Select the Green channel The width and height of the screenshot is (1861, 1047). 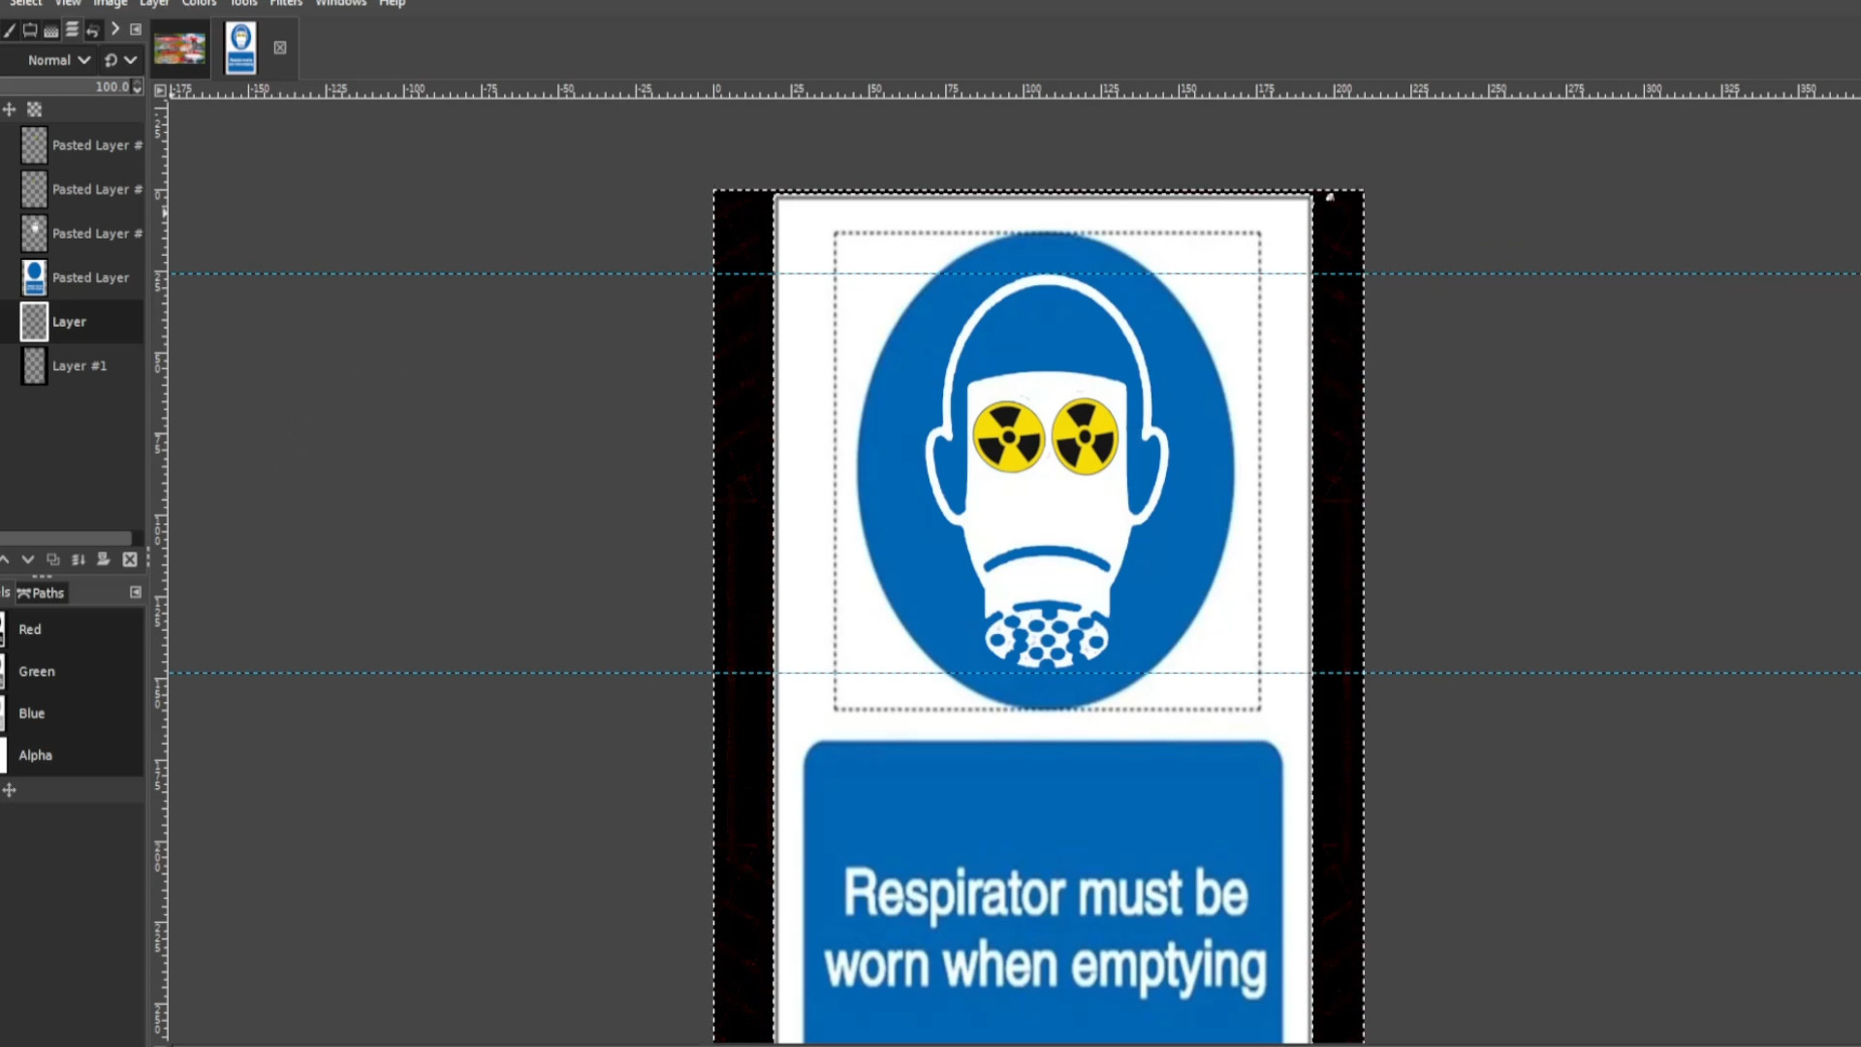(73, 671)
